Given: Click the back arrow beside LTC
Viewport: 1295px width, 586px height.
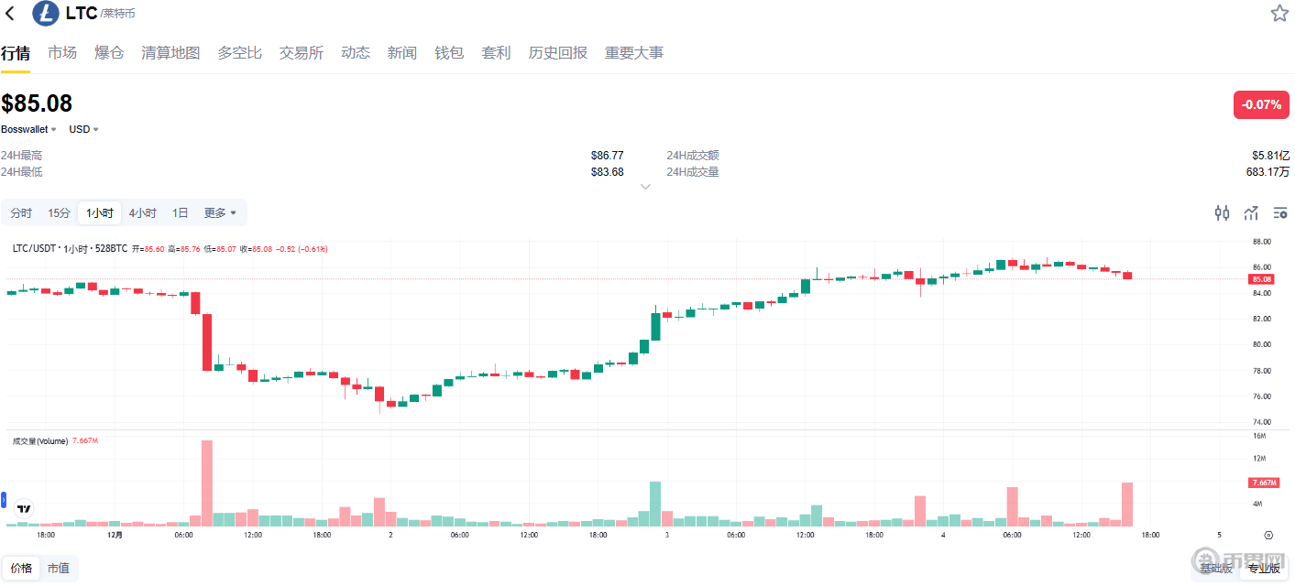Looking at the screenshot, I should [10, 14].
